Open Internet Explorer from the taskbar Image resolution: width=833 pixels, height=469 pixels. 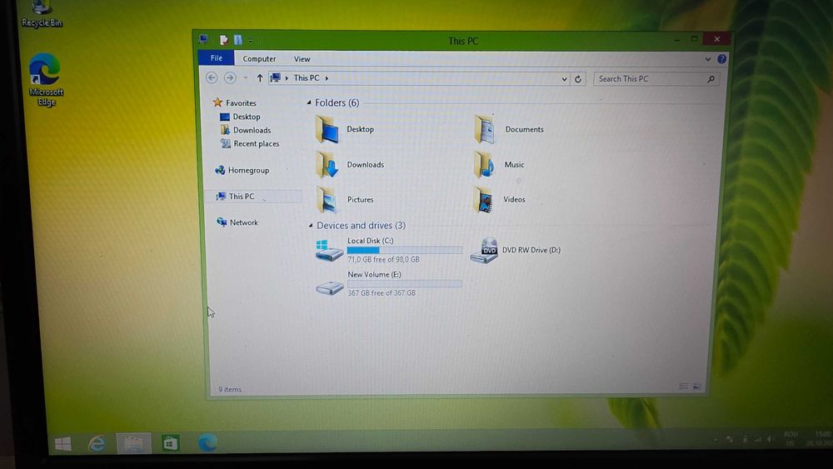(97, 443)
